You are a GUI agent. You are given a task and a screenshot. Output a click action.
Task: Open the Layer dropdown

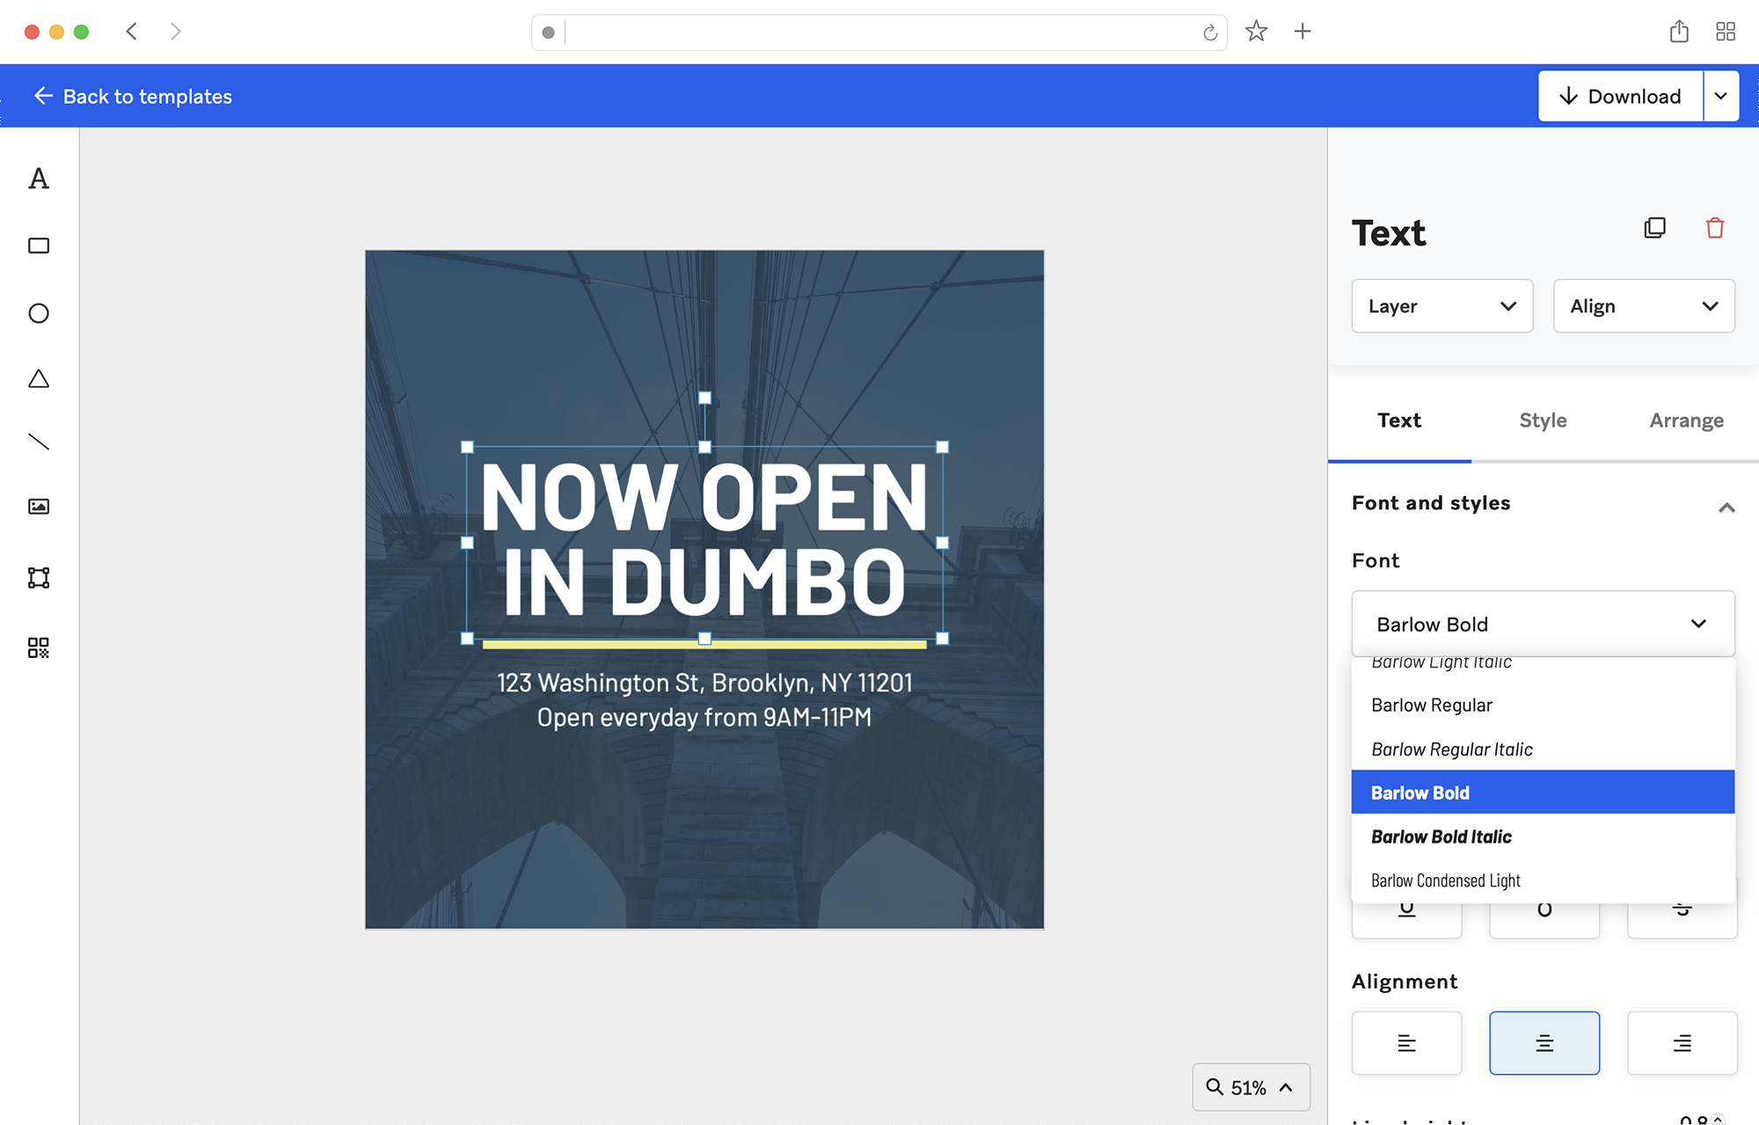click(1442, 305)
